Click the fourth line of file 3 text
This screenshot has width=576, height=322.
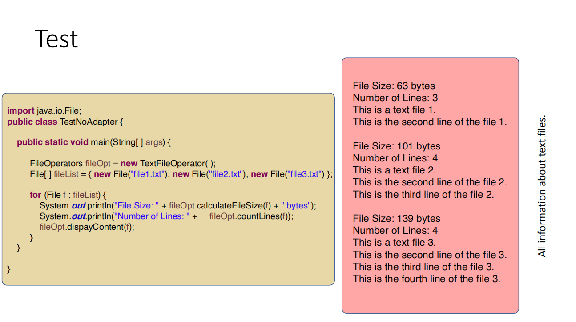tap(427, 279)
